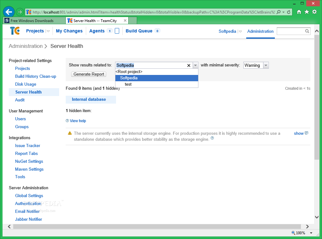
Task: Click the browser address bar URL
Action: [x=153, y=12]
